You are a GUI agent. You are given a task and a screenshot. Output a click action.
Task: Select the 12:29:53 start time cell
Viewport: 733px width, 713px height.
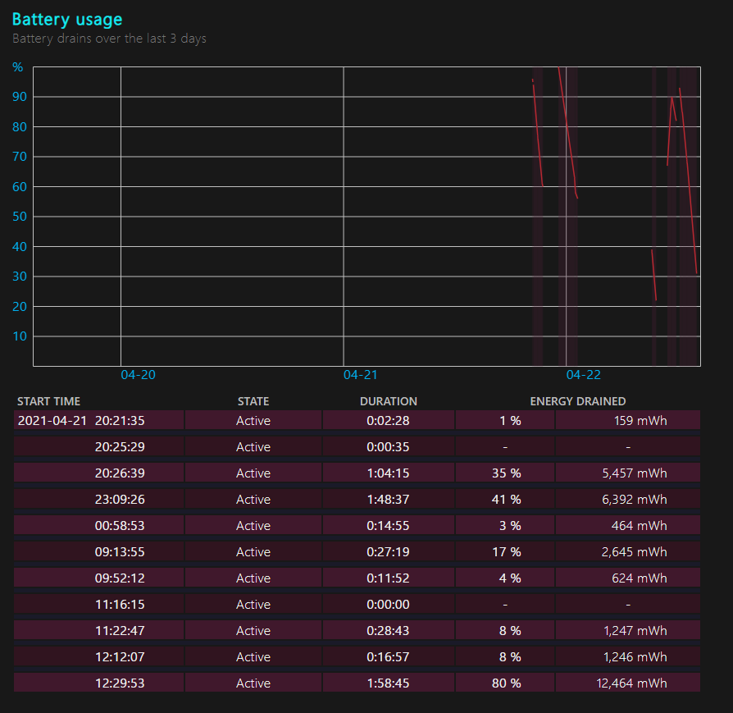point(98,682)
